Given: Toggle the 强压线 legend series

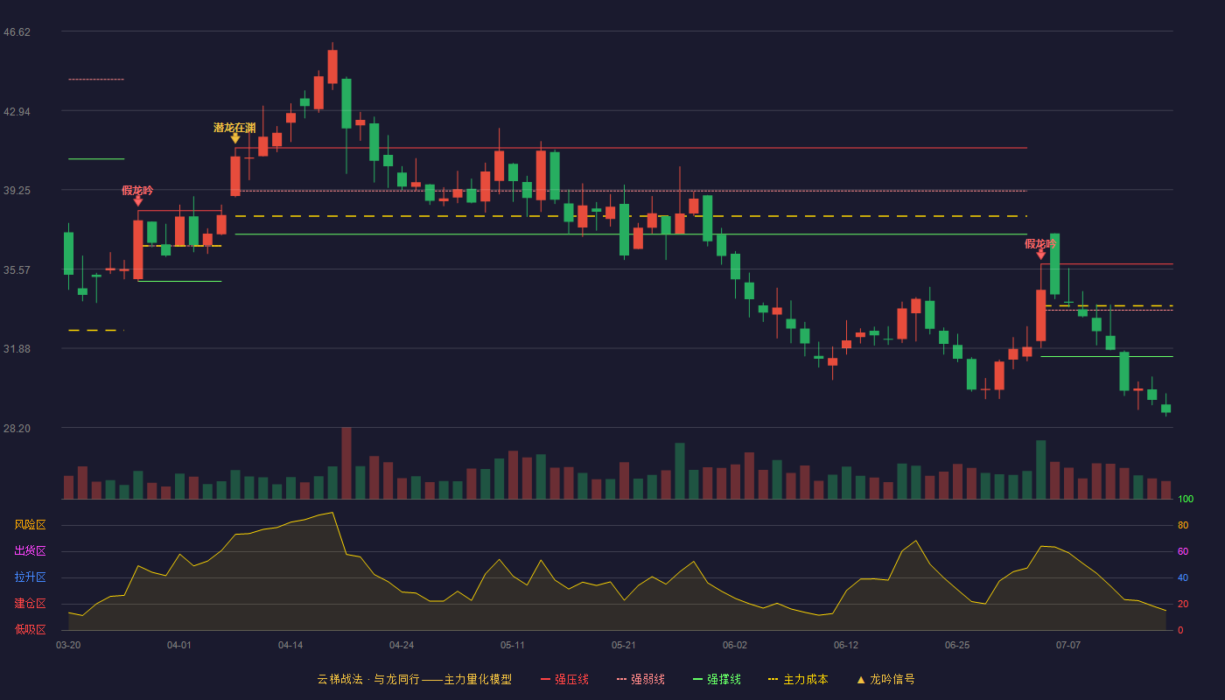Looking at the screenshot, I should point(564,679).
